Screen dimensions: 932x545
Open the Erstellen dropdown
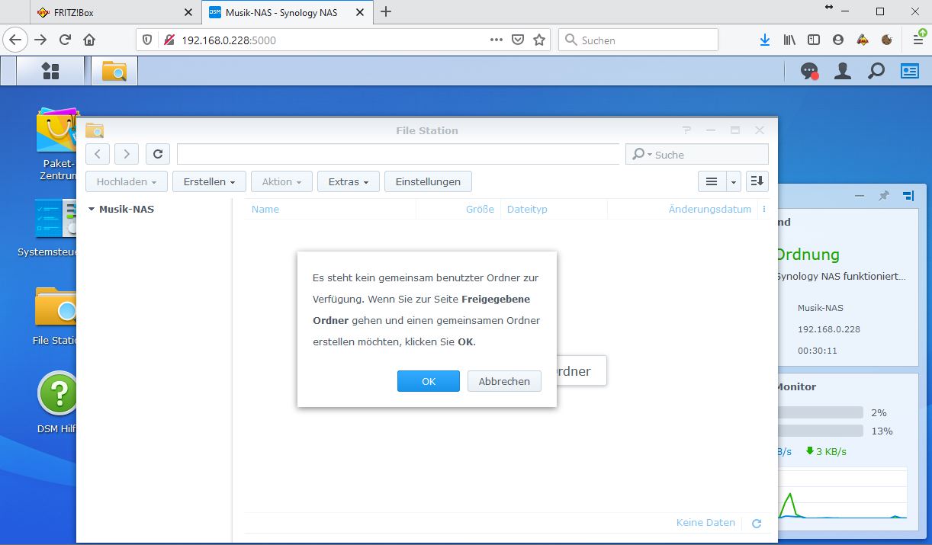pos(209,181)
